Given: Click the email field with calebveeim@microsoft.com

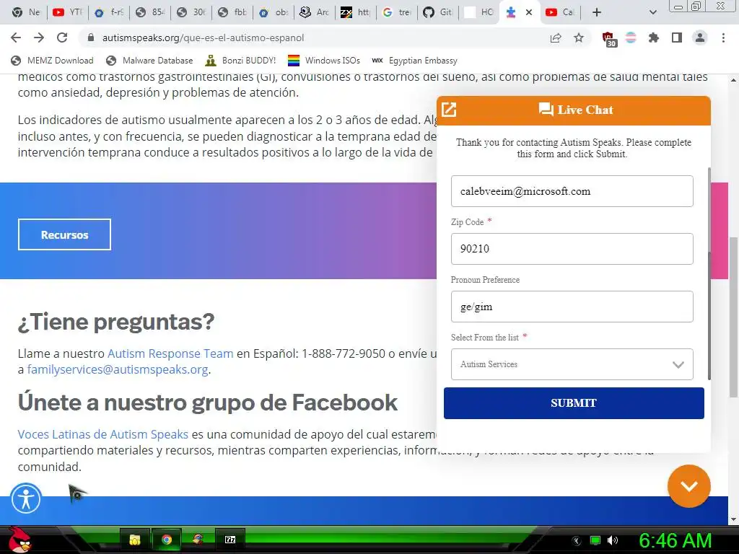Looking at the screenshot, I should pos(572,191).
